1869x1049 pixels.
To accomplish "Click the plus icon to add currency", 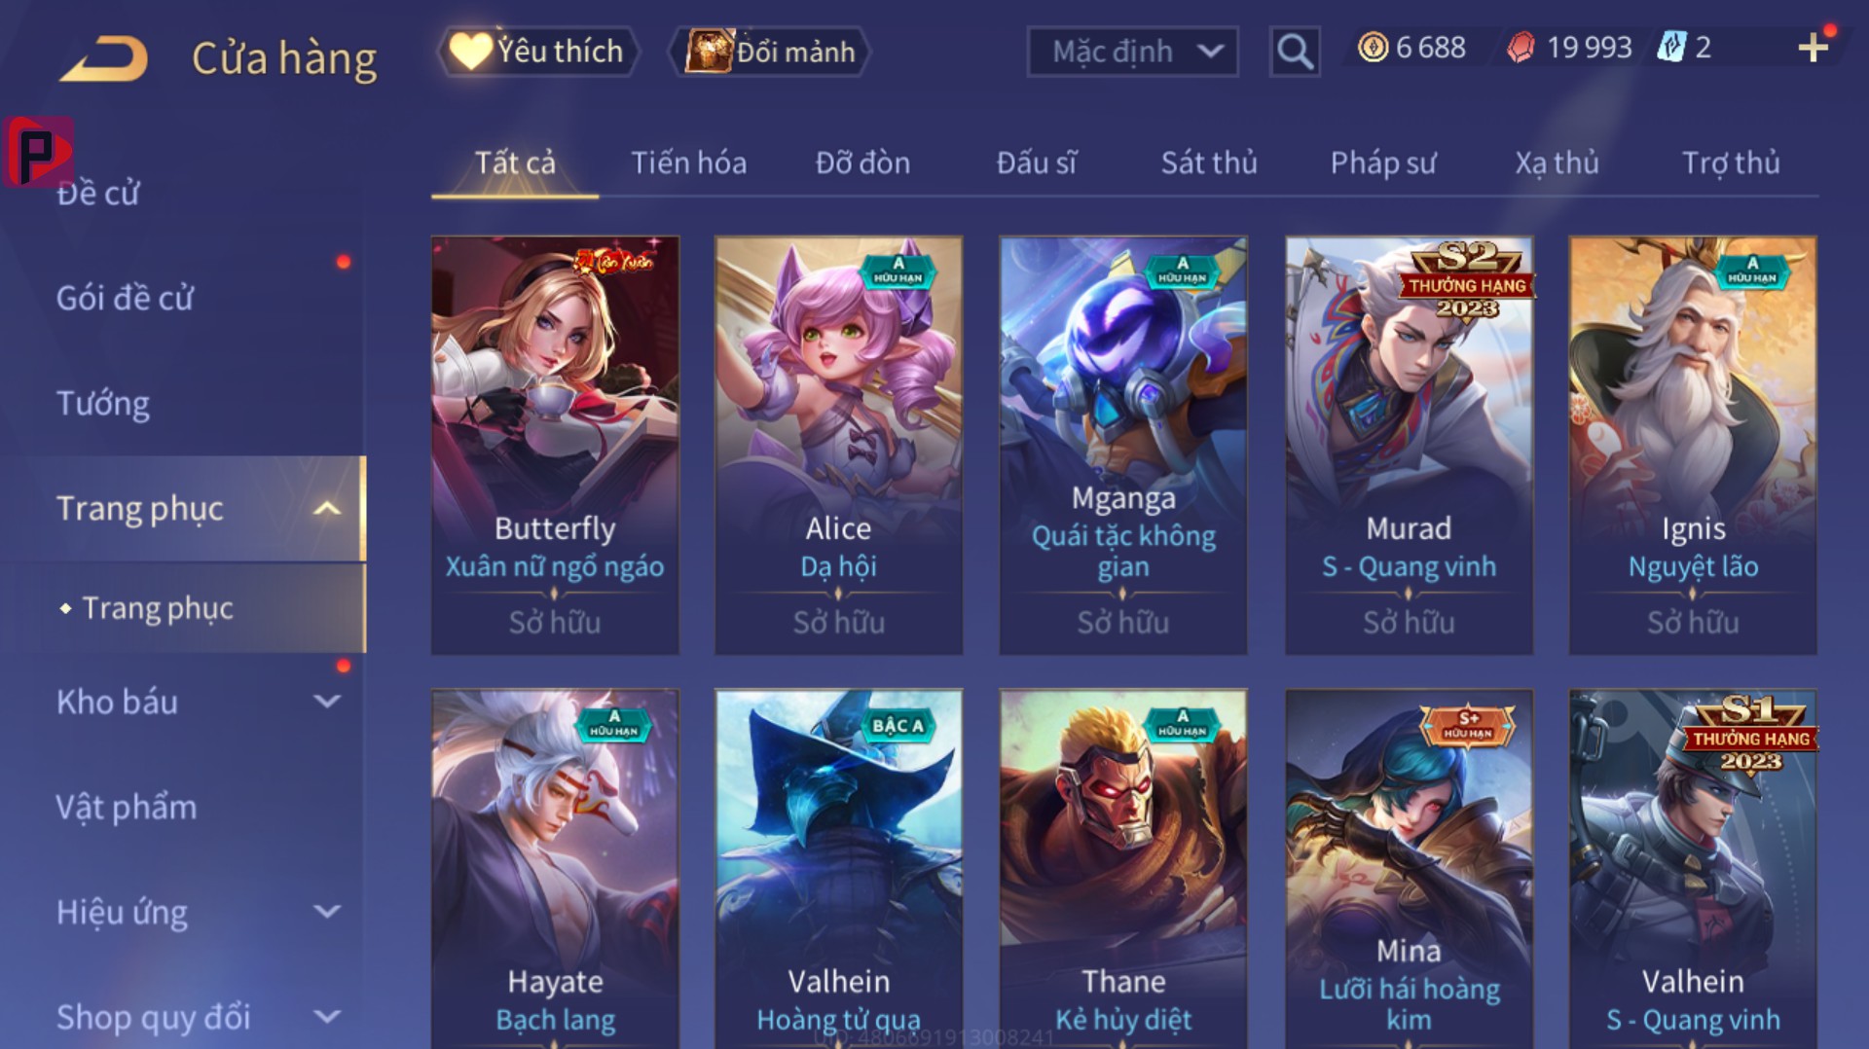I will [1813, 48].
